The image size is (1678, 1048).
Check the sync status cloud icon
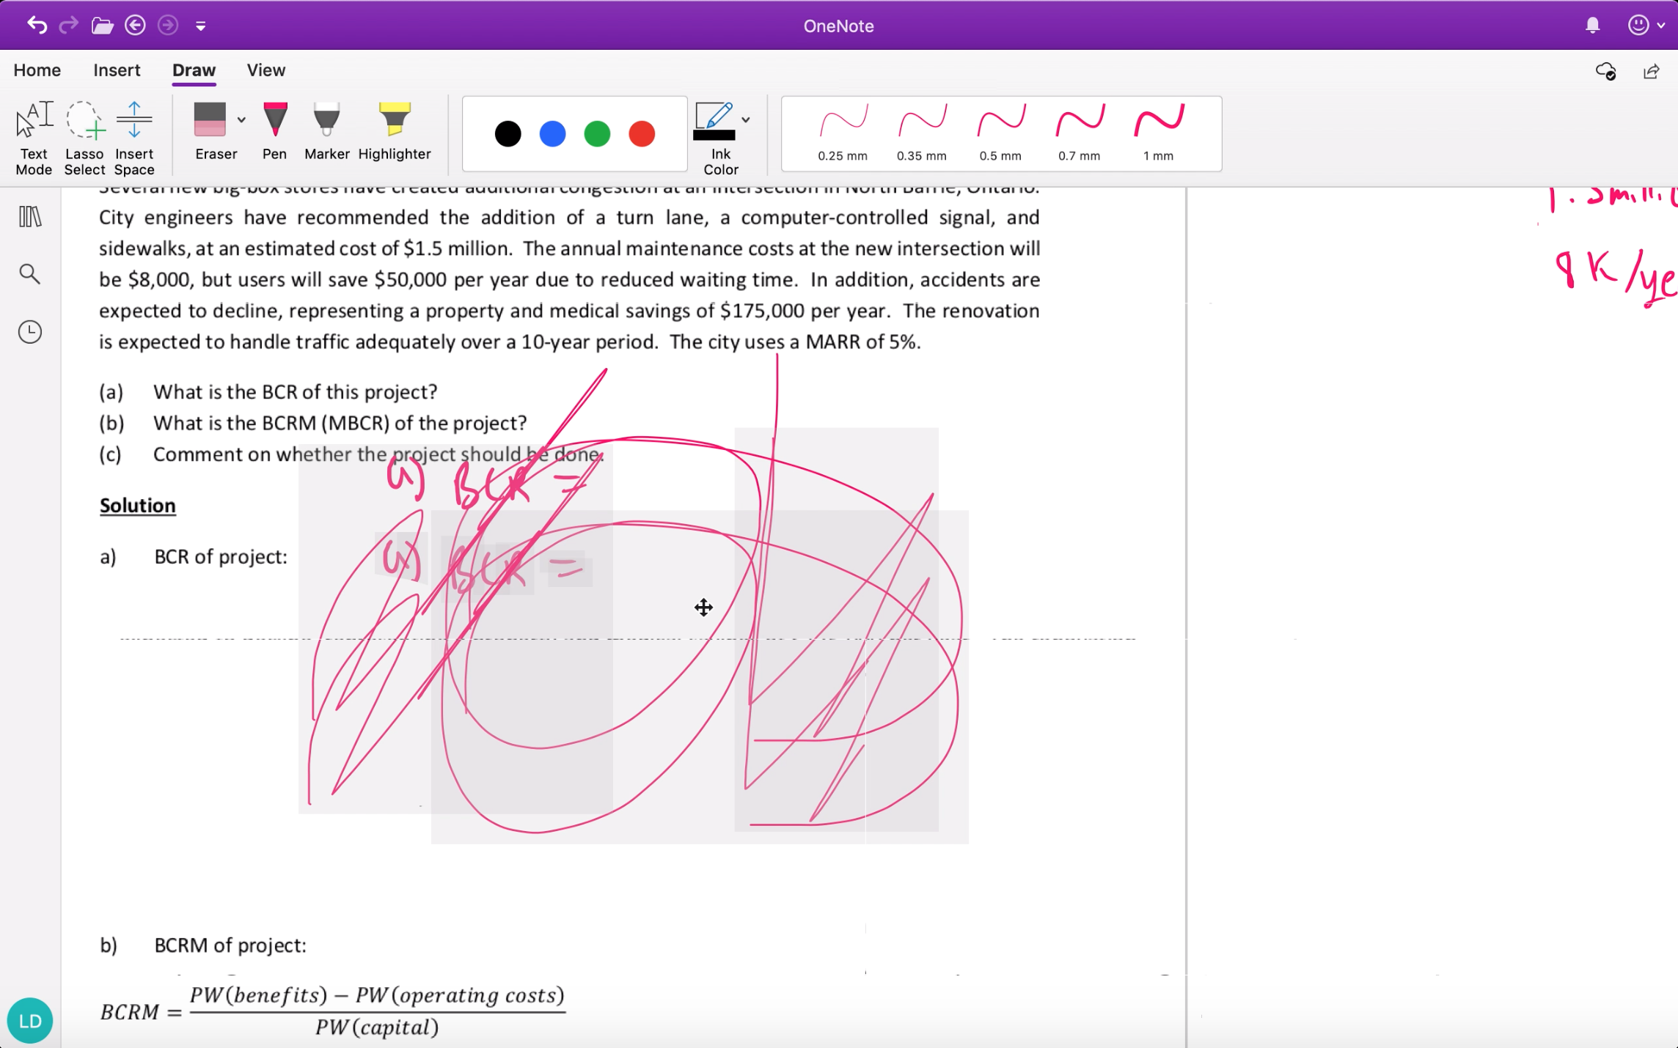(1606, 71)
